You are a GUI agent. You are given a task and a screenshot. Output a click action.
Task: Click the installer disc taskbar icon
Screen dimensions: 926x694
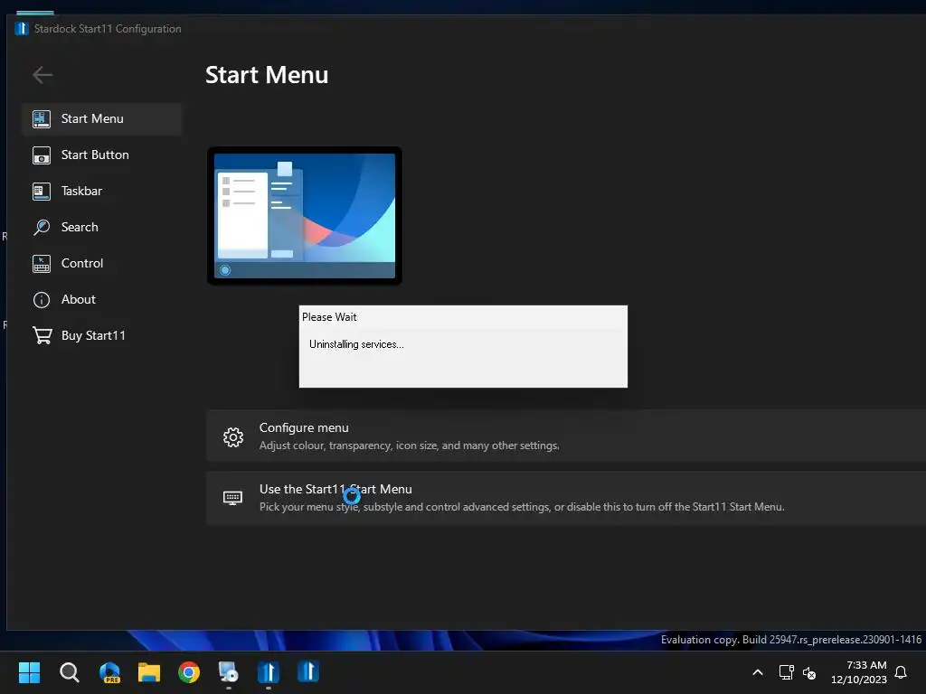(229, 672)
